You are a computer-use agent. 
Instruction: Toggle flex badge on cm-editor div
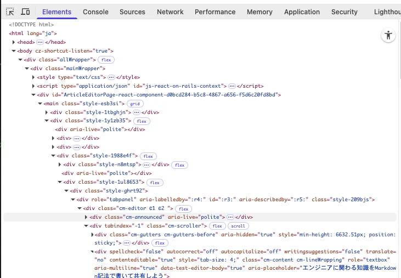(184, 209)
